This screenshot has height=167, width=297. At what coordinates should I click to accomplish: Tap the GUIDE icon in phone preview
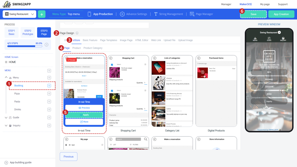tap(269, 39)
